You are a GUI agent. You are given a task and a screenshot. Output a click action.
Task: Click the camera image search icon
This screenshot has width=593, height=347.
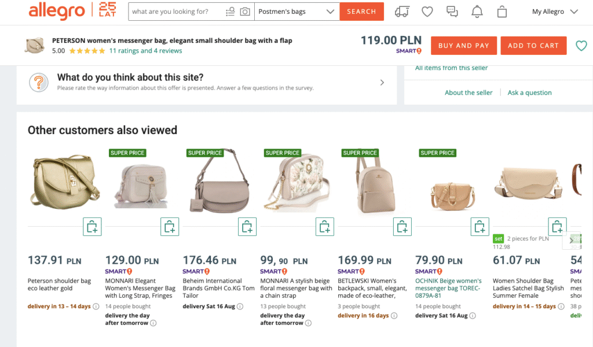[x=245, y=12]
